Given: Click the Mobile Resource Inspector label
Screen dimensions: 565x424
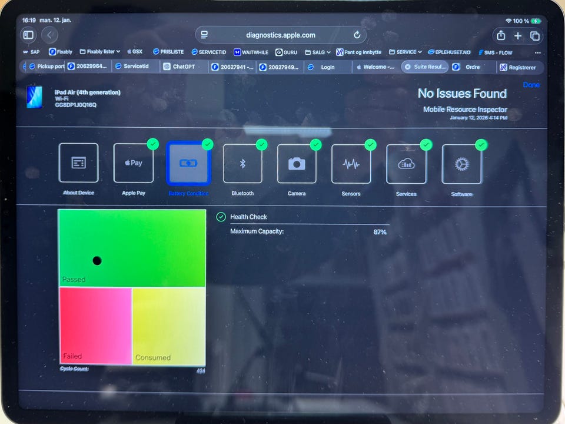Looking at the screenshot, I should pos(465,110).
